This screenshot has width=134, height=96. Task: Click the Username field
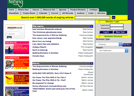click(x=117, y=25)
